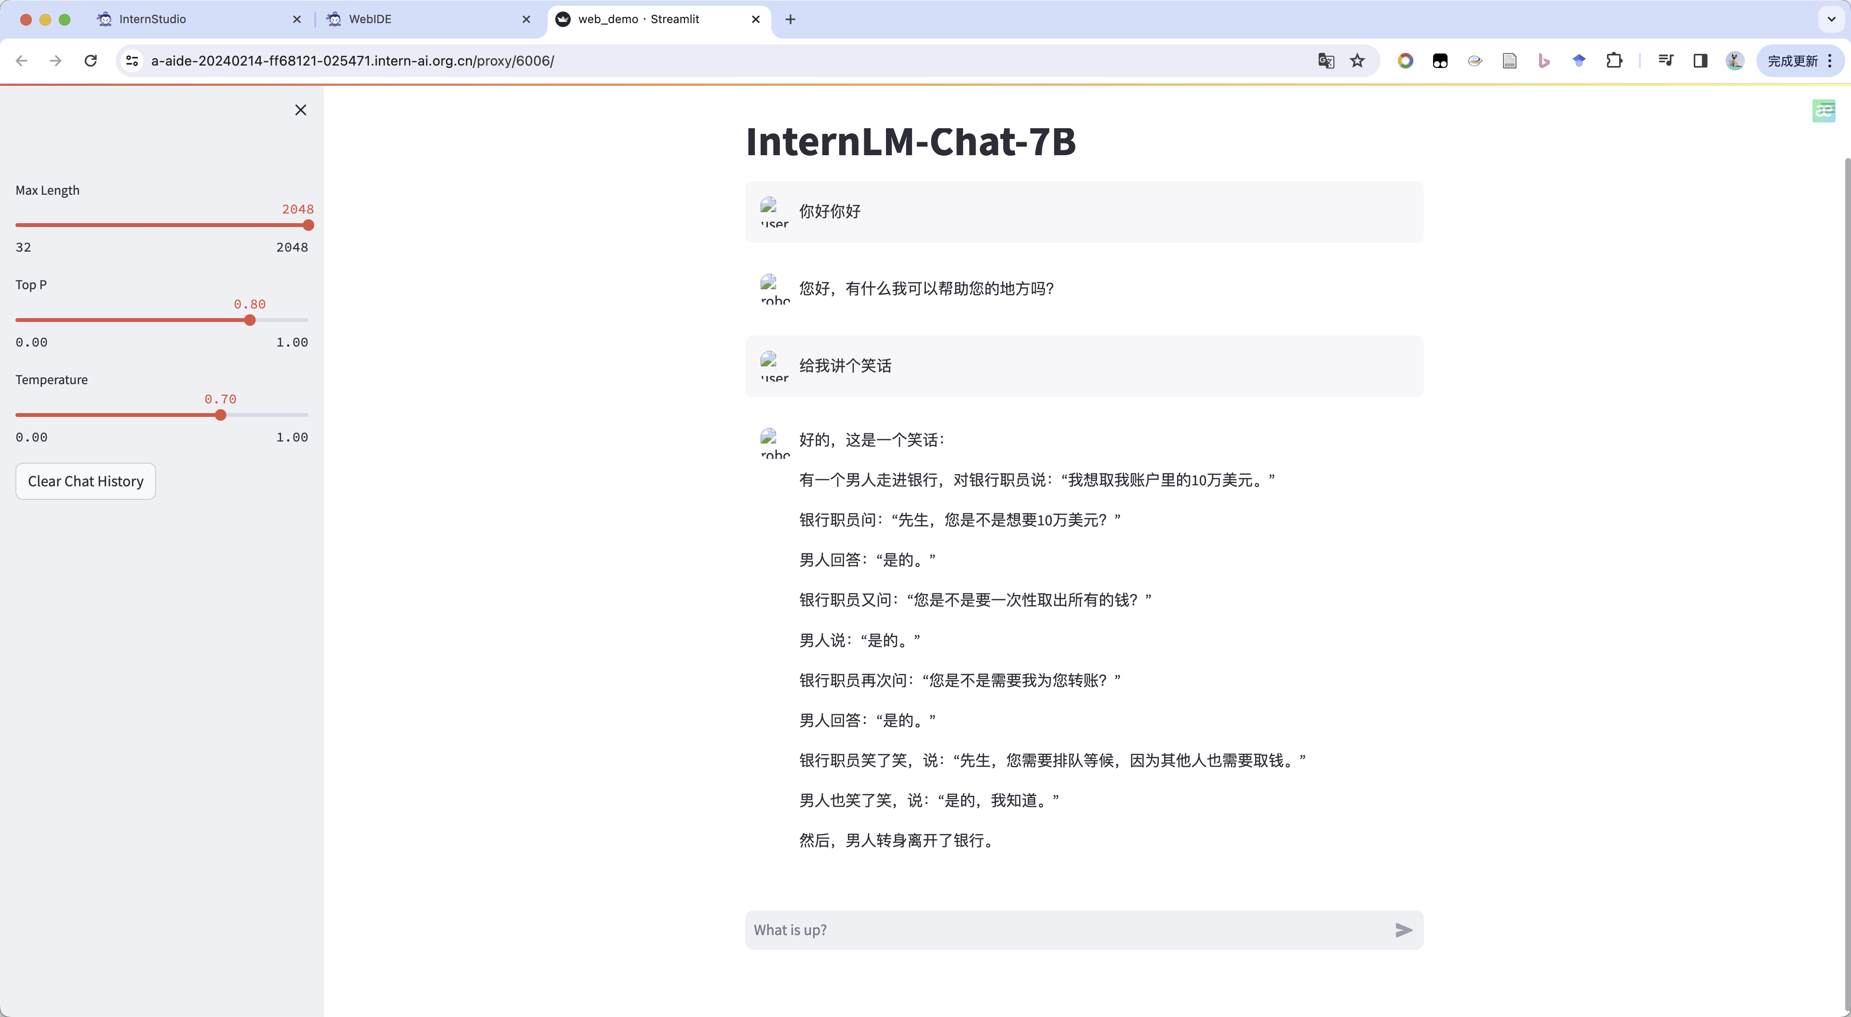
Task: Expand the tab search dropdown arrow
Action: (x=1831, y=19)
